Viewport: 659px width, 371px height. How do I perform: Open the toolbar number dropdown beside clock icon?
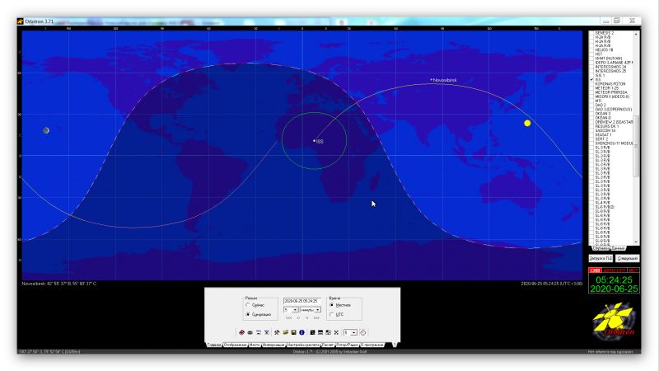354,332
